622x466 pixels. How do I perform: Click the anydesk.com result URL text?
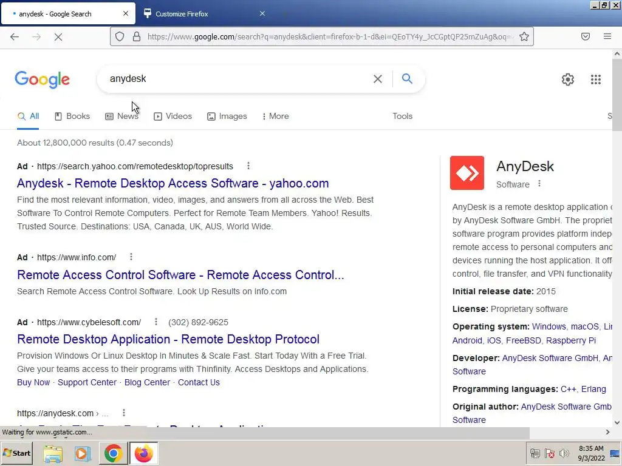click(55, 413)
